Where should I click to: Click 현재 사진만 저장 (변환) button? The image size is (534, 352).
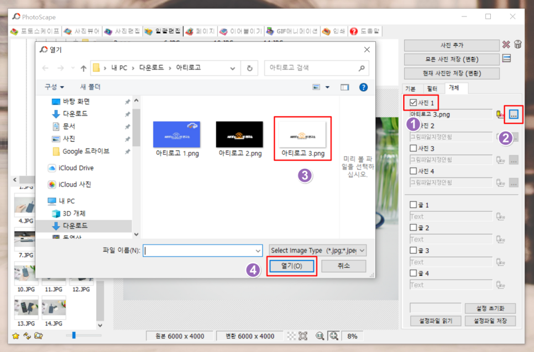point(452,73)
